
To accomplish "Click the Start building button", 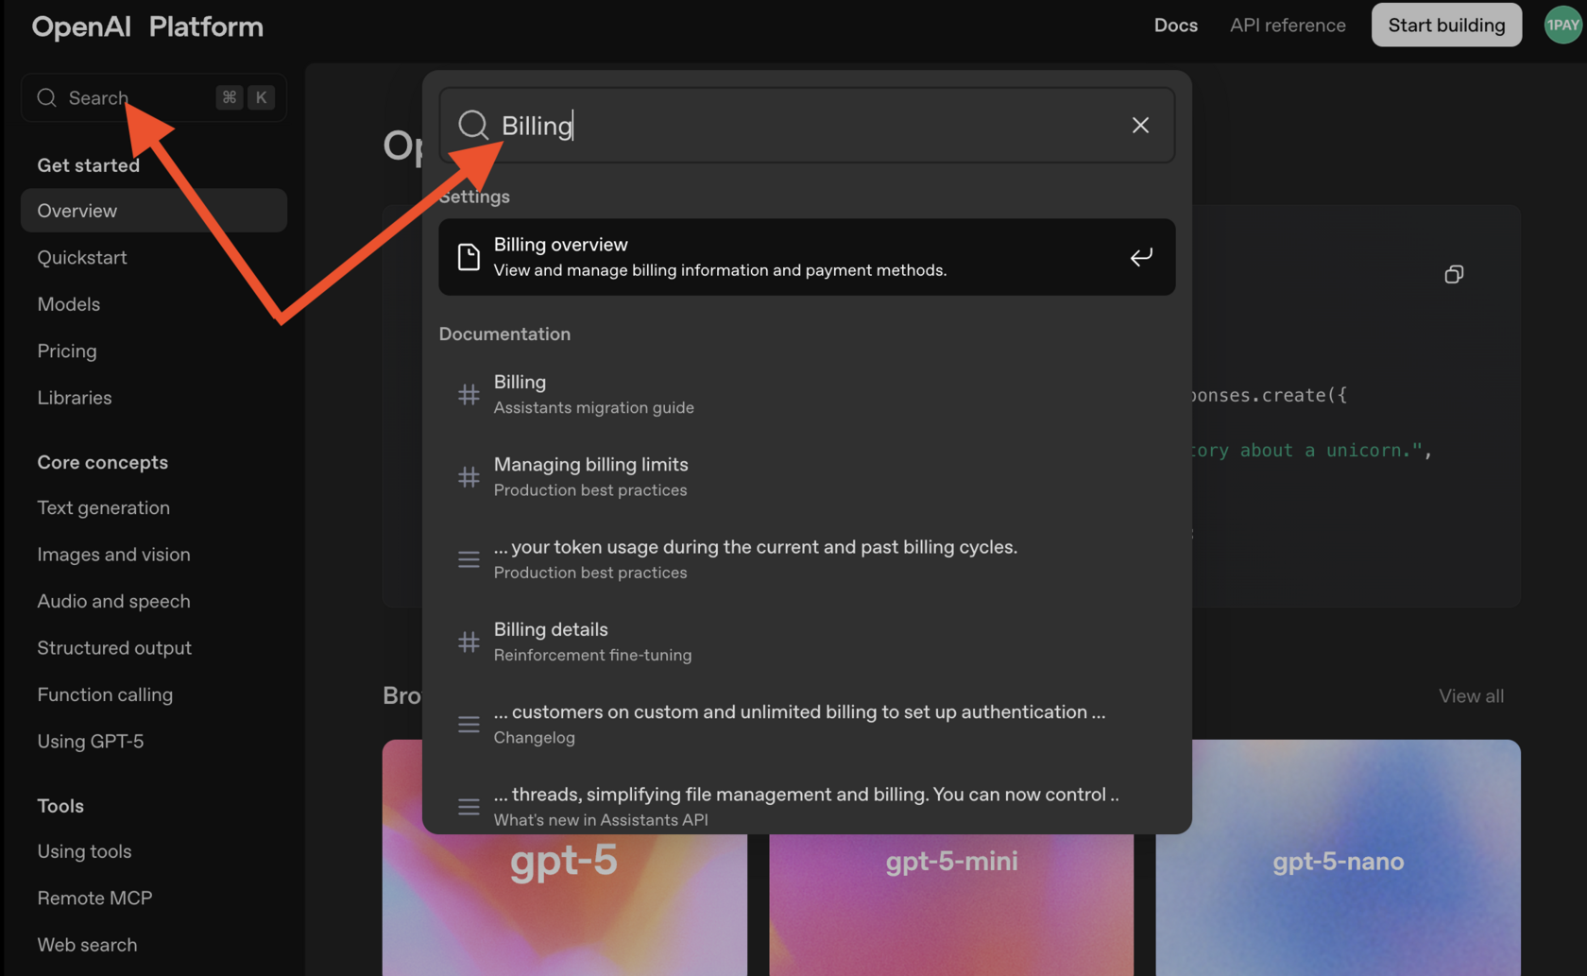I will pos(1446,26).
